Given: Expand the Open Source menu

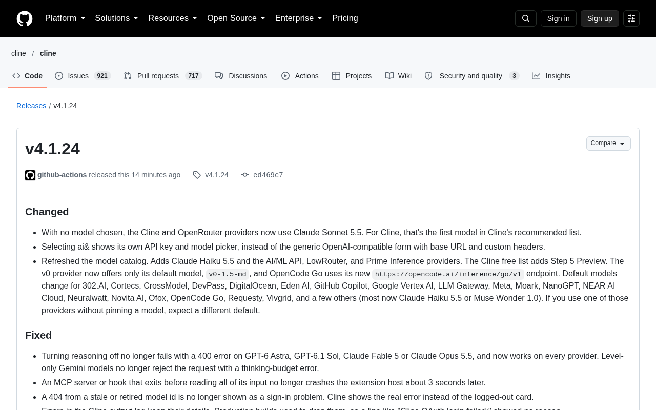Looking at the screenshot, I should pyautogui.click(x=236, y=18).
